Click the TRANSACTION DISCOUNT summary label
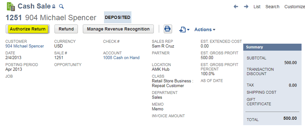Screen dimensions: 305x127 coord(260,72)
